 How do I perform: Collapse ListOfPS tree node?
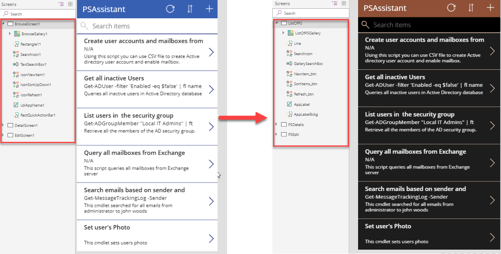click(277, 23)
